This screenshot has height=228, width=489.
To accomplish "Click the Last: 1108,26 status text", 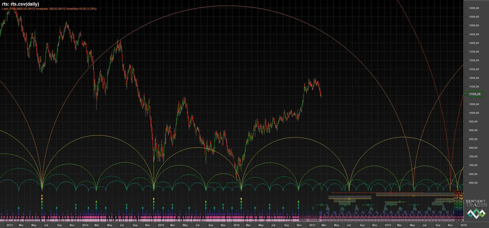I will (10, 9).
